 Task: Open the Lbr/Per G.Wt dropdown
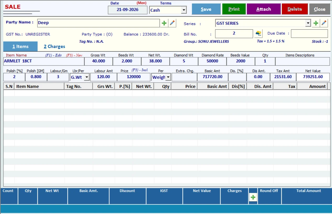87,77
